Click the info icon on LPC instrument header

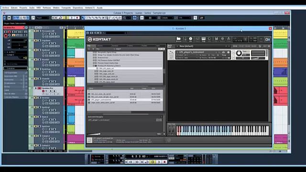pyautogui.click(x=228, y=52)
